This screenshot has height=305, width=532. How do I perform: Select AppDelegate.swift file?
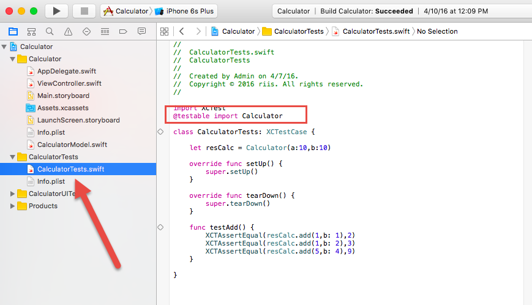(x=67, y=71)
